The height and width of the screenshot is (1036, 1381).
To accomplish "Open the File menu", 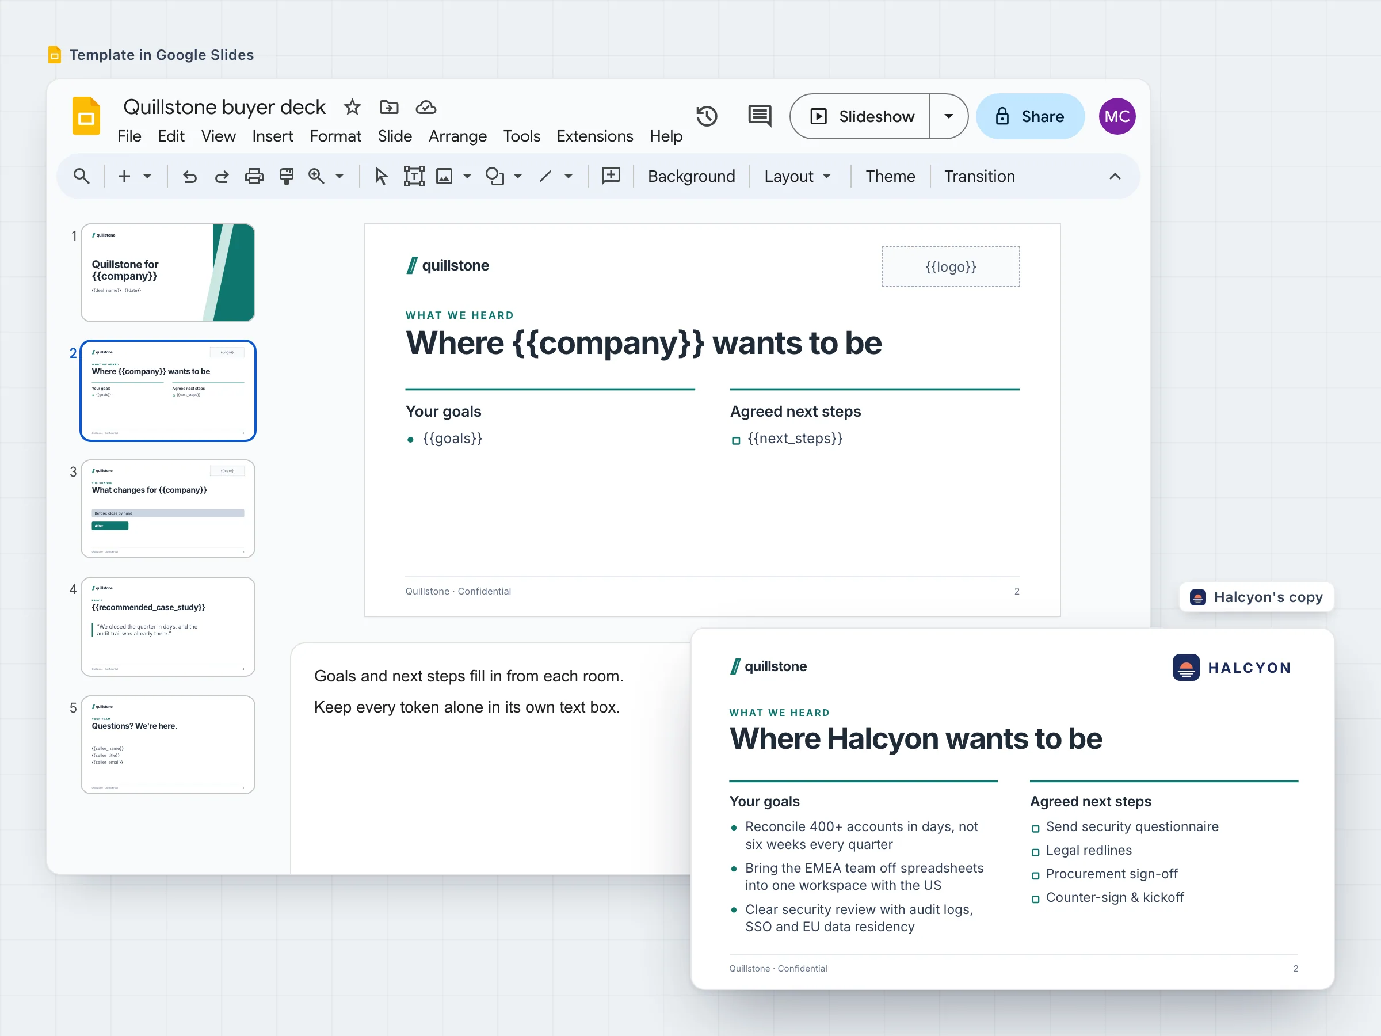I will (x=129, y=136).
